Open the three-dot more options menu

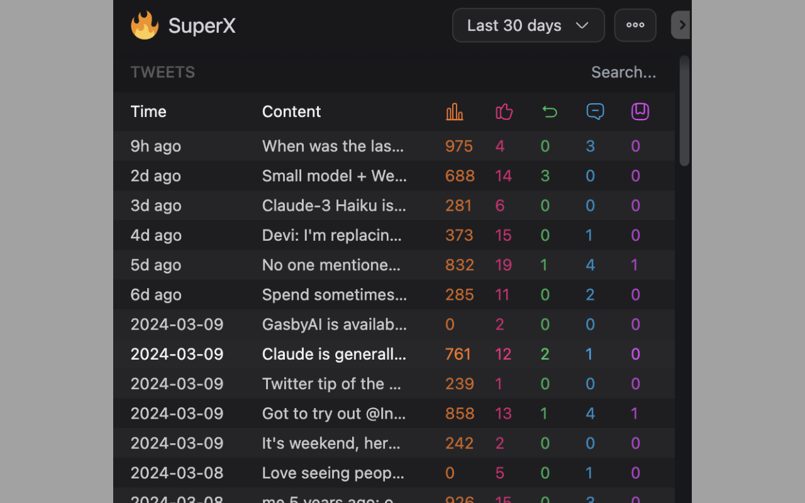(x=635, y=25)
